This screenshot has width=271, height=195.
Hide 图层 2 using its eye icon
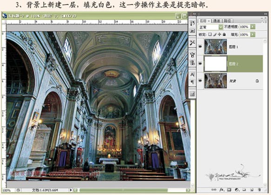click(x=200, y=64)
